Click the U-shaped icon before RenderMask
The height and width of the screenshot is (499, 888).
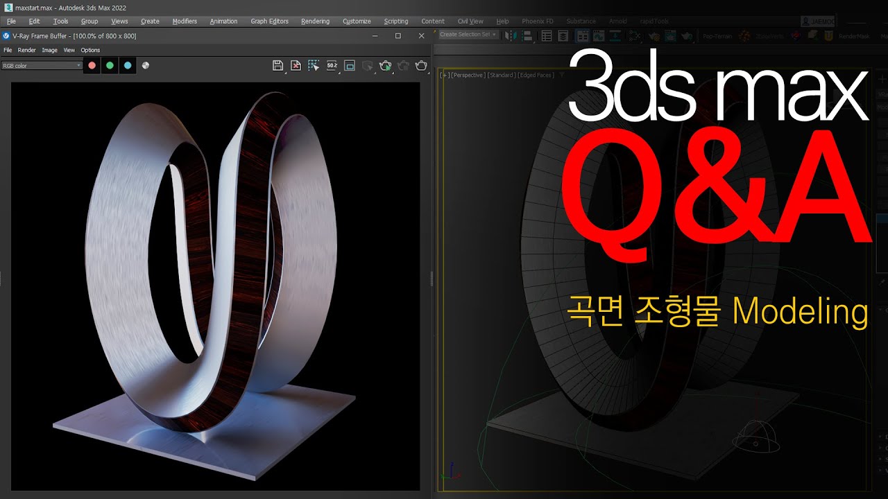pos(828,35)
